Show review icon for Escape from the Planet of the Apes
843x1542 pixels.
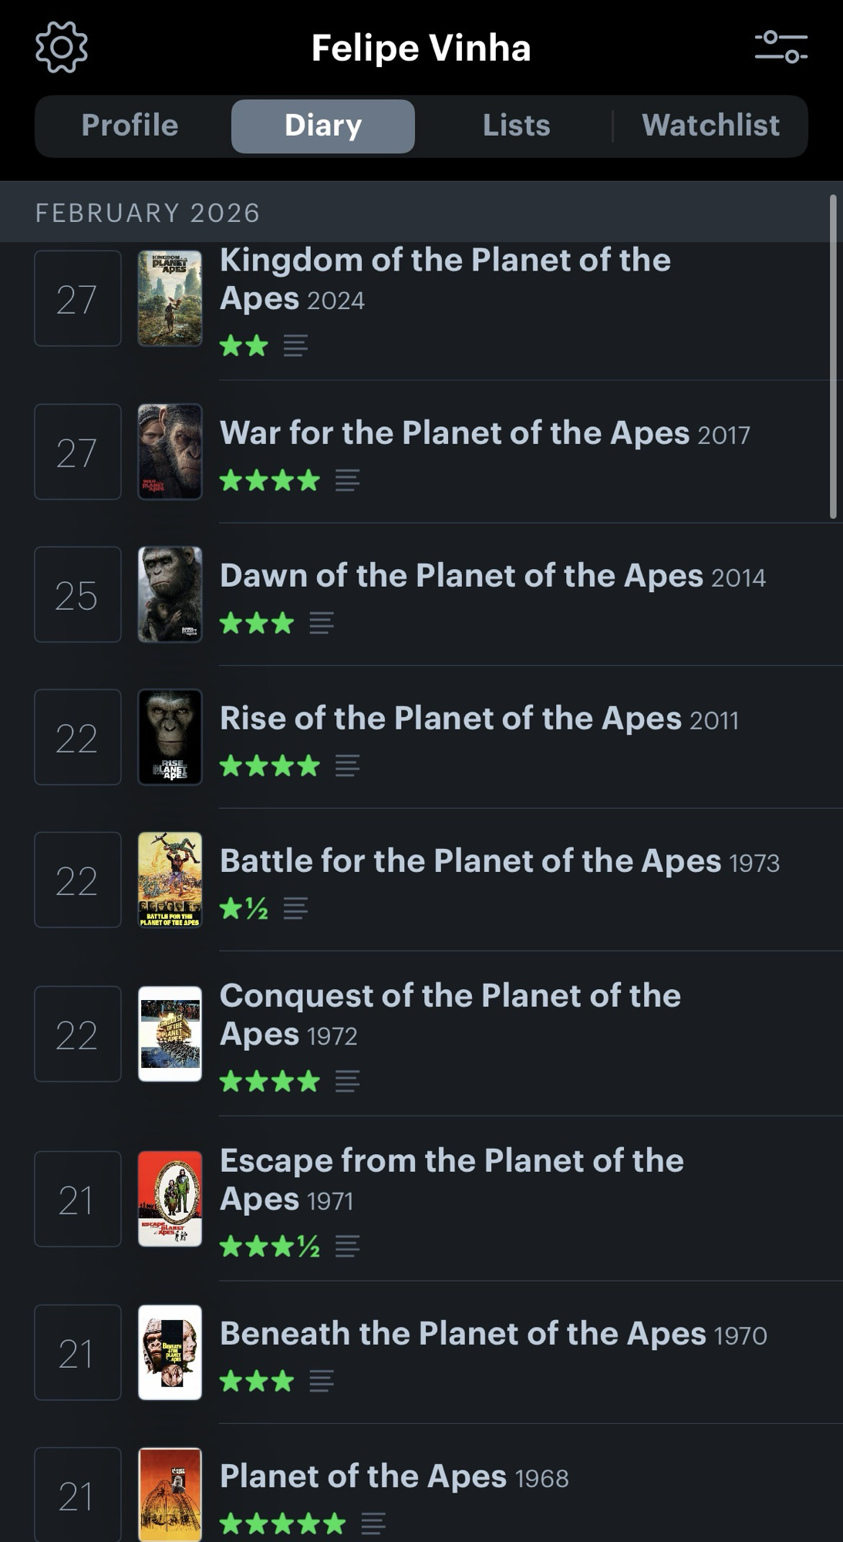pyautogui.click(x=347, y=1246)
